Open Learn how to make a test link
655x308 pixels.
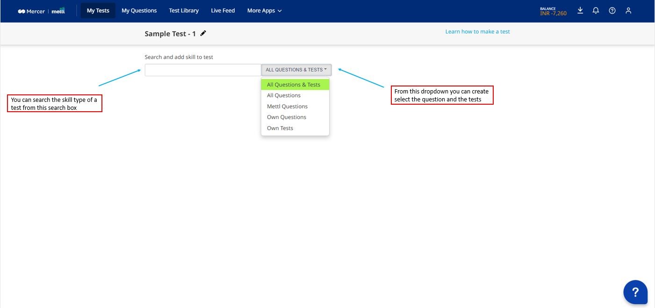477,32
